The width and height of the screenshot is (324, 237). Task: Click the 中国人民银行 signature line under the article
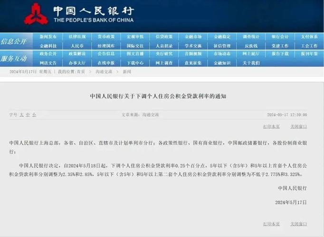(x=292, y=188)
